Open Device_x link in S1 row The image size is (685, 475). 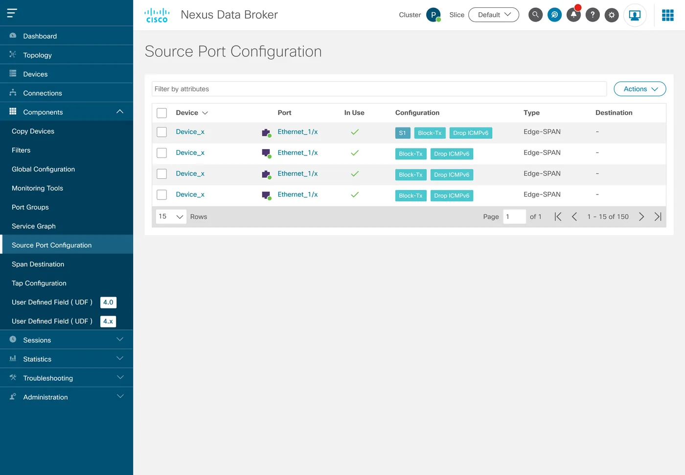(x=190, y=132)
